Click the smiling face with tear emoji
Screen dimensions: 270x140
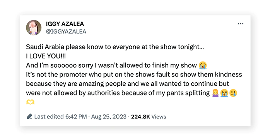233,93
